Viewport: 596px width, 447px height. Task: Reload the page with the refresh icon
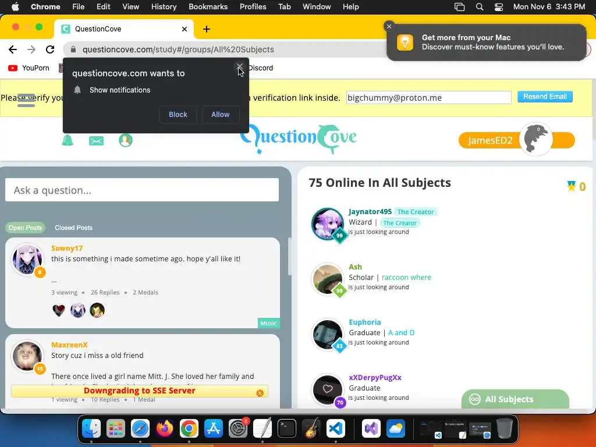pos(50,49)
